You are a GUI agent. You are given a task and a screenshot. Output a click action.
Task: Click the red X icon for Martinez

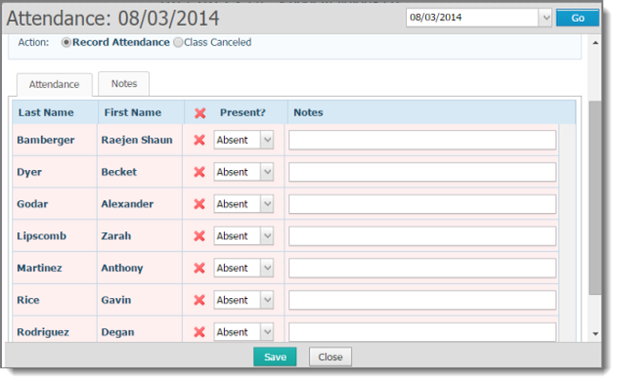199,268
